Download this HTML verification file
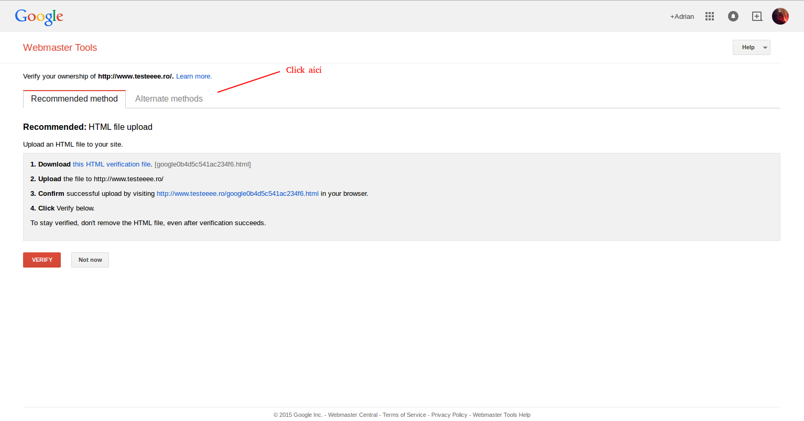 click(112, 164)
